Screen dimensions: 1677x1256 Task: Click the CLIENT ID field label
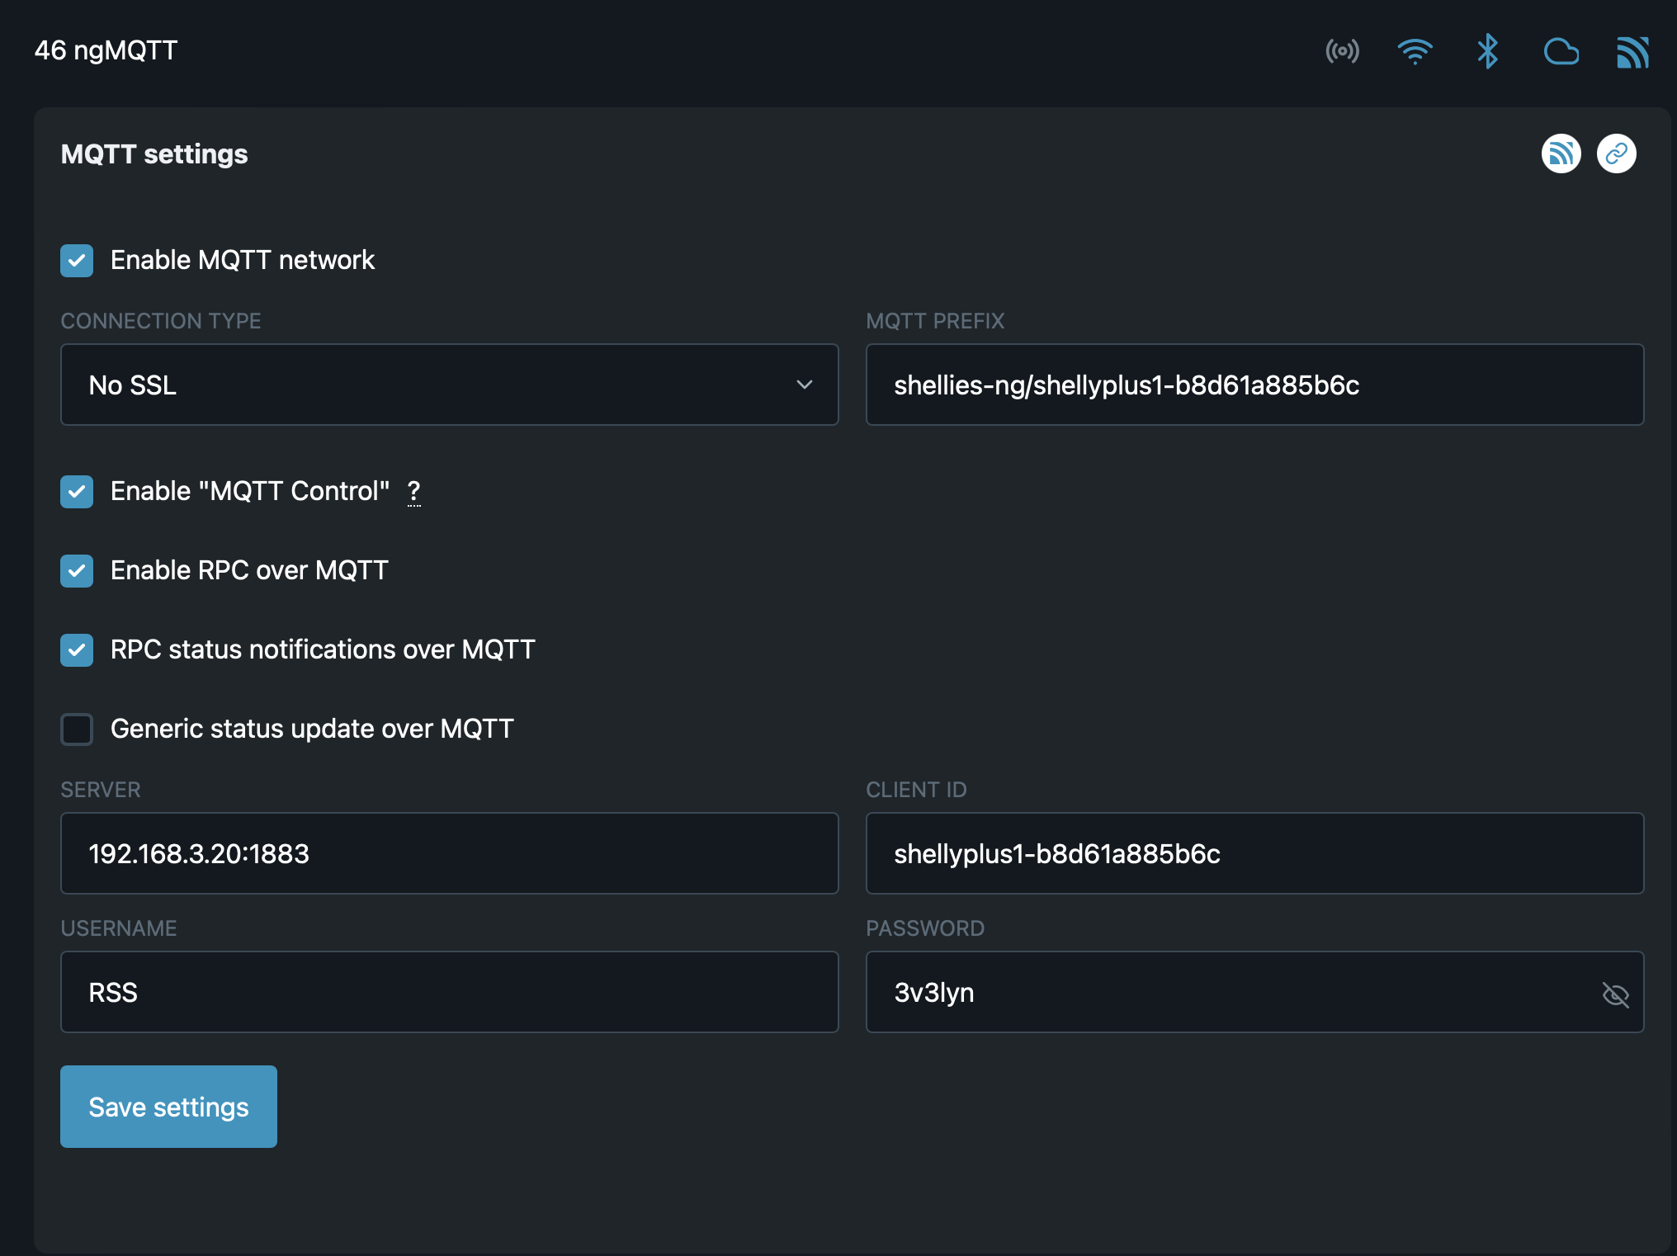(x=916, y=790)
